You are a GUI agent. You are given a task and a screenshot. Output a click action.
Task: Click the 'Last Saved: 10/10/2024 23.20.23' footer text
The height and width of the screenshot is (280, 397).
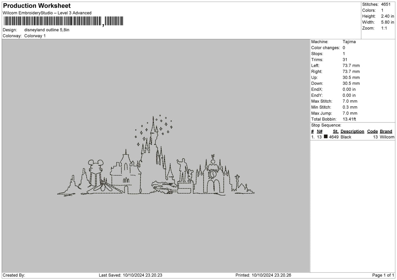click(131, 275)
